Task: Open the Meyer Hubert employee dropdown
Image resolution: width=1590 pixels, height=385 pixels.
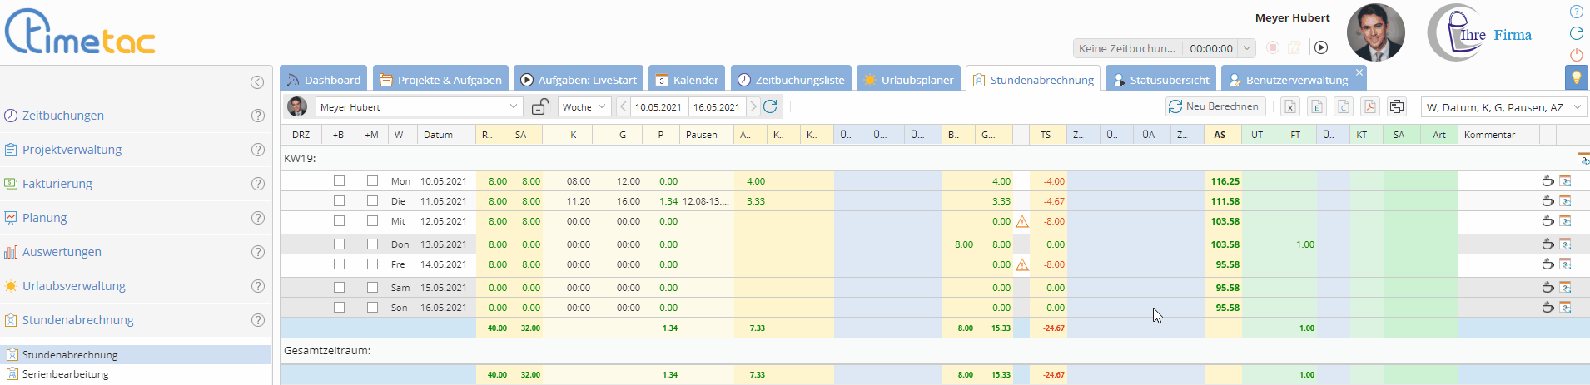Action: [x=514, y=106]
